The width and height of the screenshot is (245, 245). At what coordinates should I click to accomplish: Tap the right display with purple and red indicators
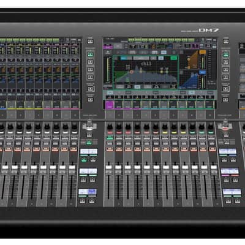(230, 171)
